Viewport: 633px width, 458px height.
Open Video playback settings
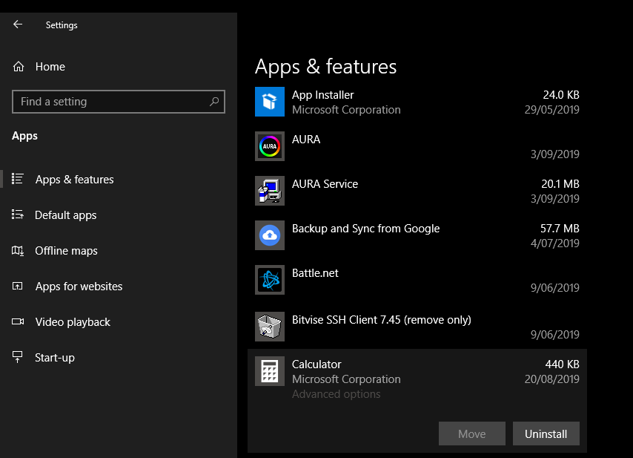[73, 322]
